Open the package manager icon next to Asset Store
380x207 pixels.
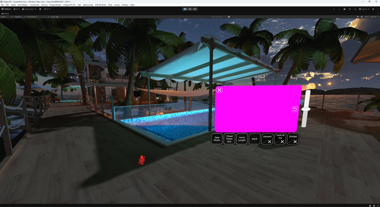(40, 9)
